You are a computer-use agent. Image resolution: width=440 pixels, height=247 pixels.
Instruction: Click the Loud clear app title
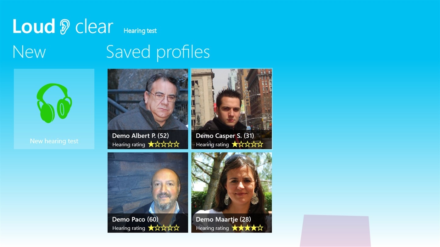[63, 27]
